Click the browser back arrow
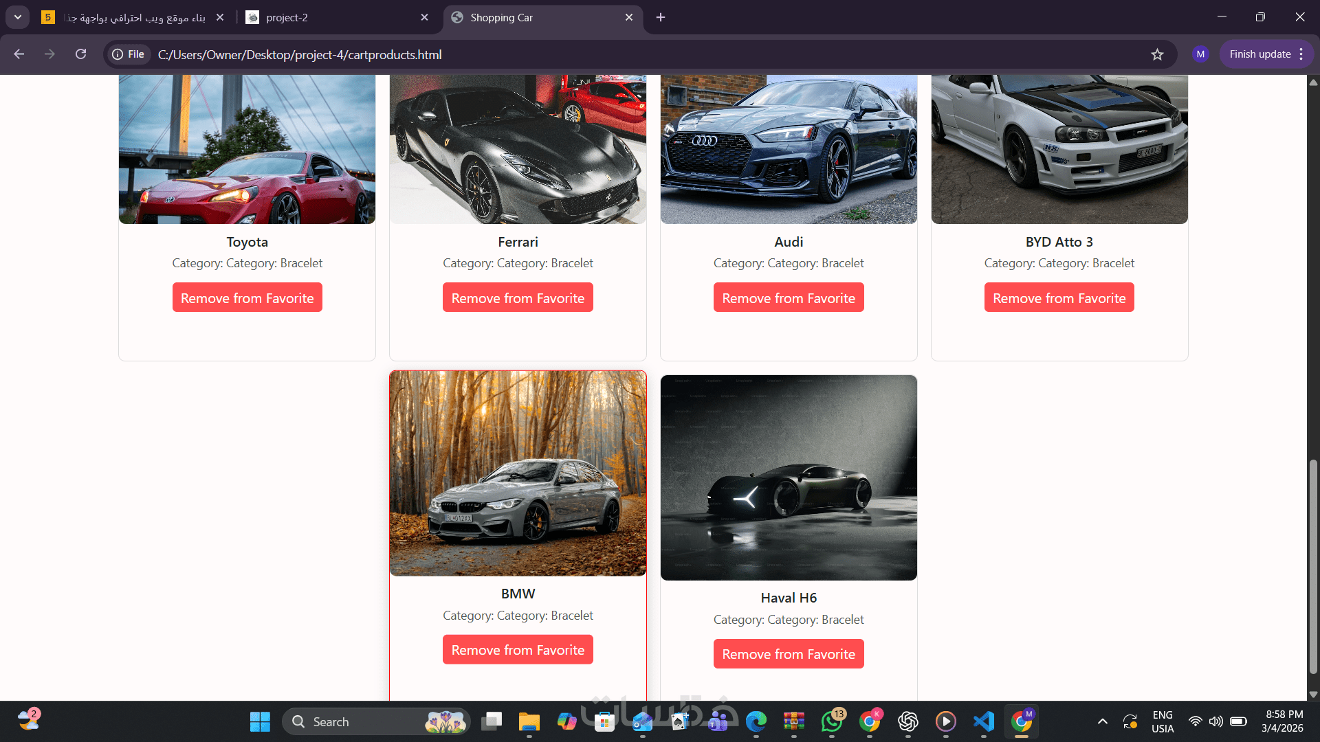Image resolution: width=1320 pixels, height=742 pixels. tap(19, 54)
